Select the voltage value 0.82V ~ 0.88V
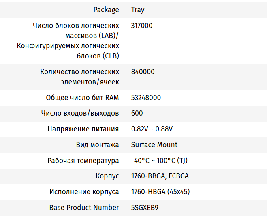267x223 pixels. pyautogui.click(x=152, y=129)
